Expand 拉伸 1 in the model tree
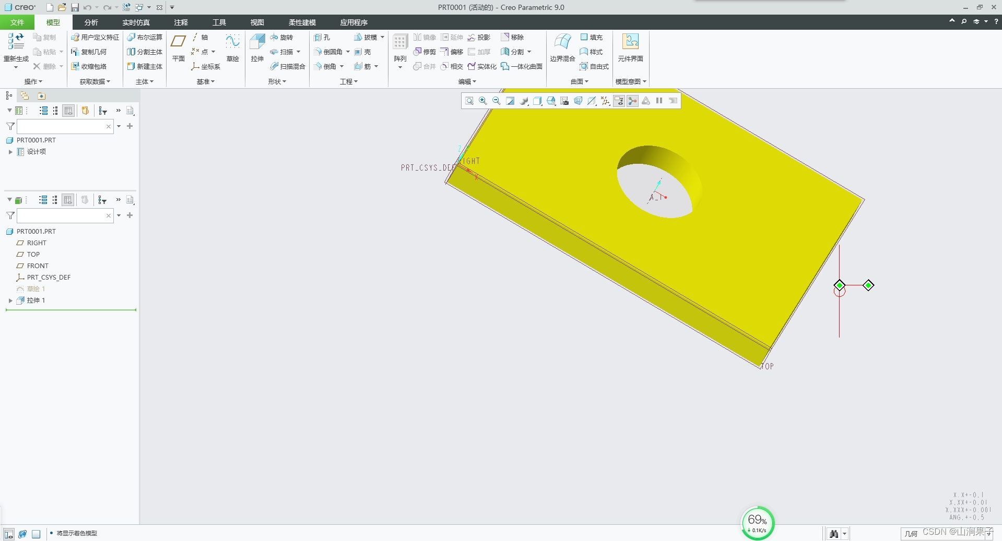 (x=10, y=300)
